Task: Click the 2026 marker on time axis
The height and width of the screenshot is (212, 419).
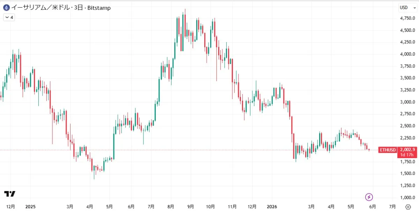Action: coord(271,206)
